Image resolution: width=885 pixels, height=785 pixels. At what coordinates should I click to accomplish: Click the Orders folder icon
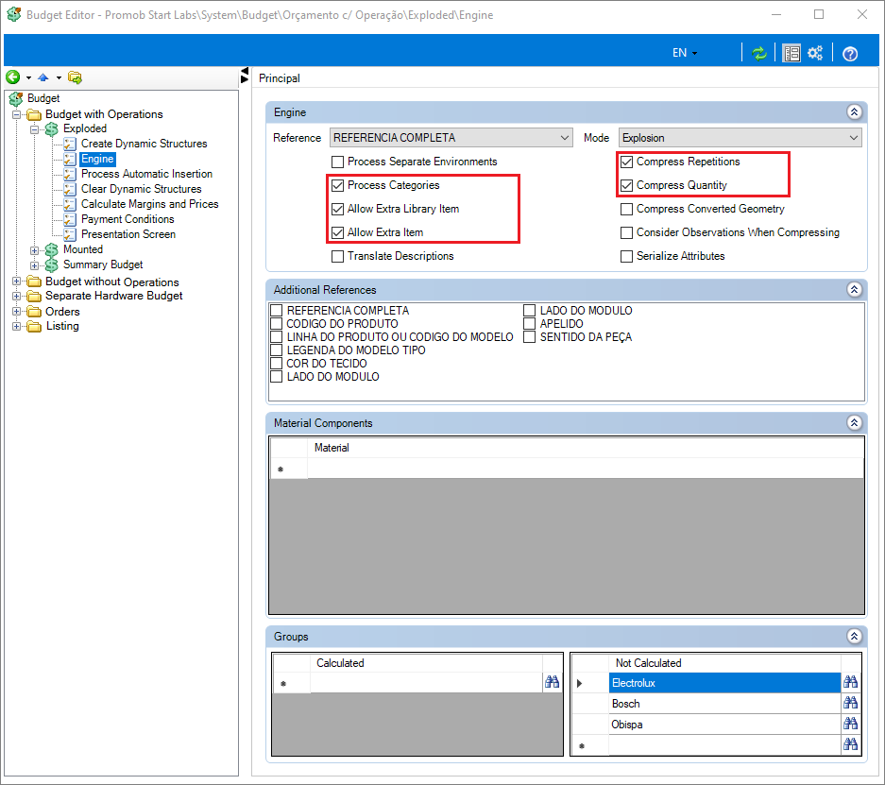point(34,312)
